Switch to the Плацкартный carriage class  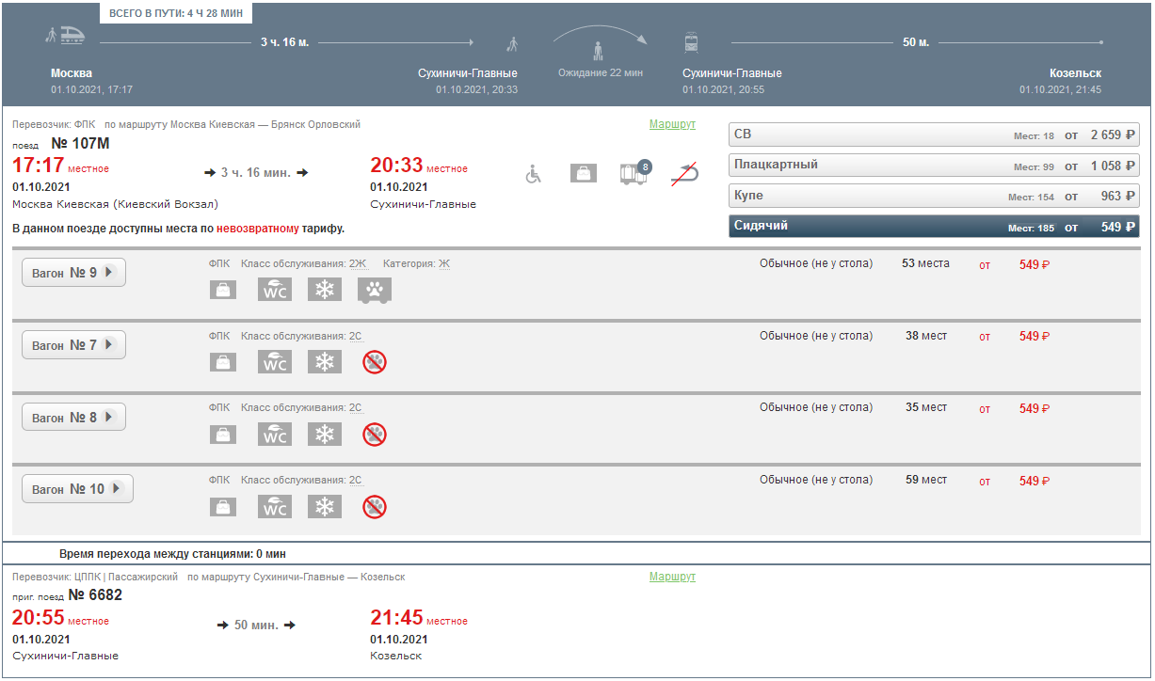click(934, 166)
